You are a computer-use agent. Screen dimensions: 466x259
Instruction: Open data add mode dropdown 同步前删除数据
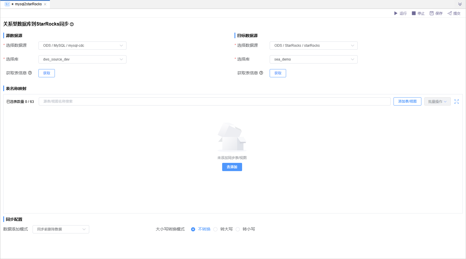coord(61,229)
